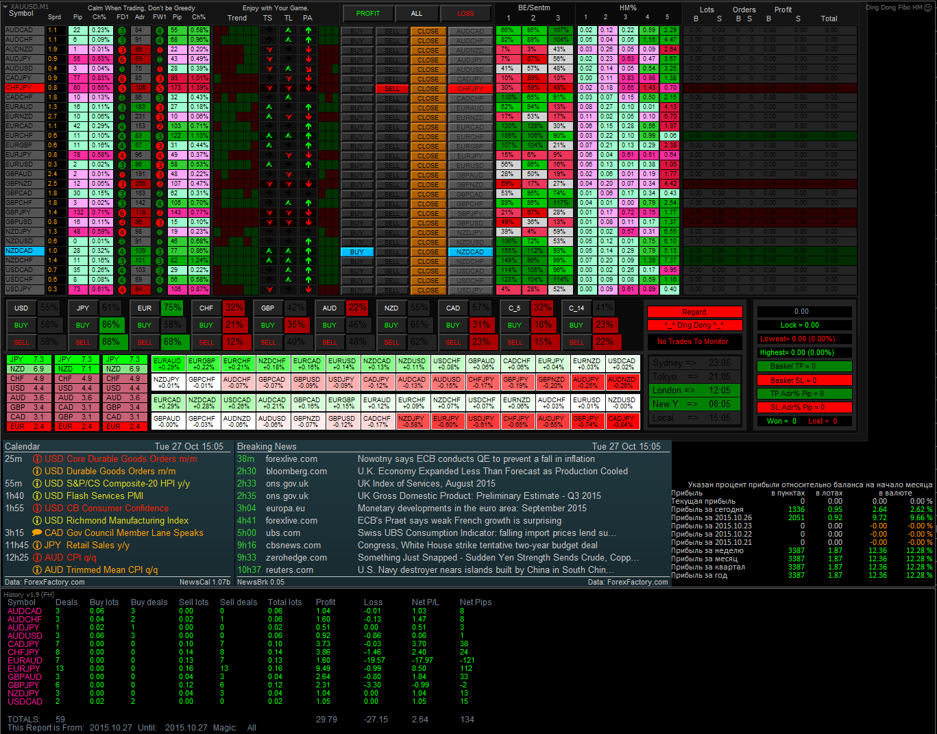Click the London session row showing 12:05
This screenshot has width=937, height=734.
[x=693, y=391]
